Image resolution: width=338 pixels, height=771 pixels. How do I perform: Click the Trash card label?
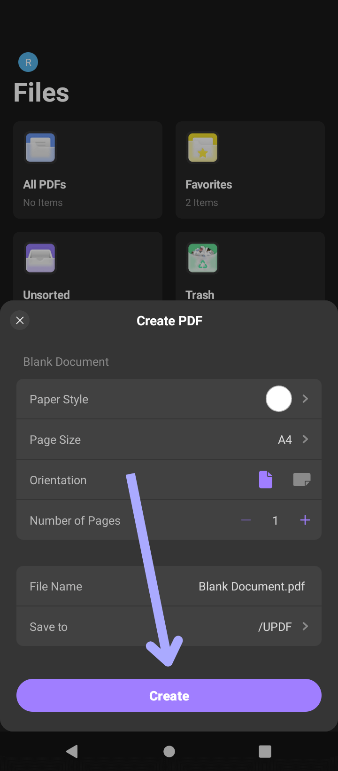point(200,295)
